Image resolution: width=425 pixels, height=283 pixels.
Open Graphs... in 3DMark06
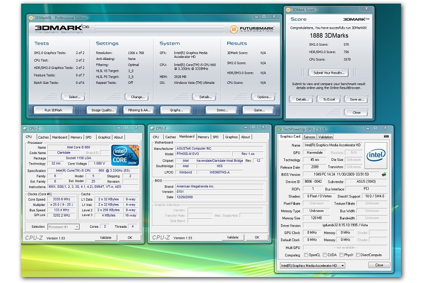point(176,110)
